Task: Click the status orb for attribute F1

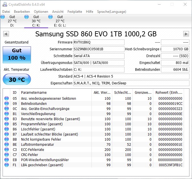Action: click(7, 165)
